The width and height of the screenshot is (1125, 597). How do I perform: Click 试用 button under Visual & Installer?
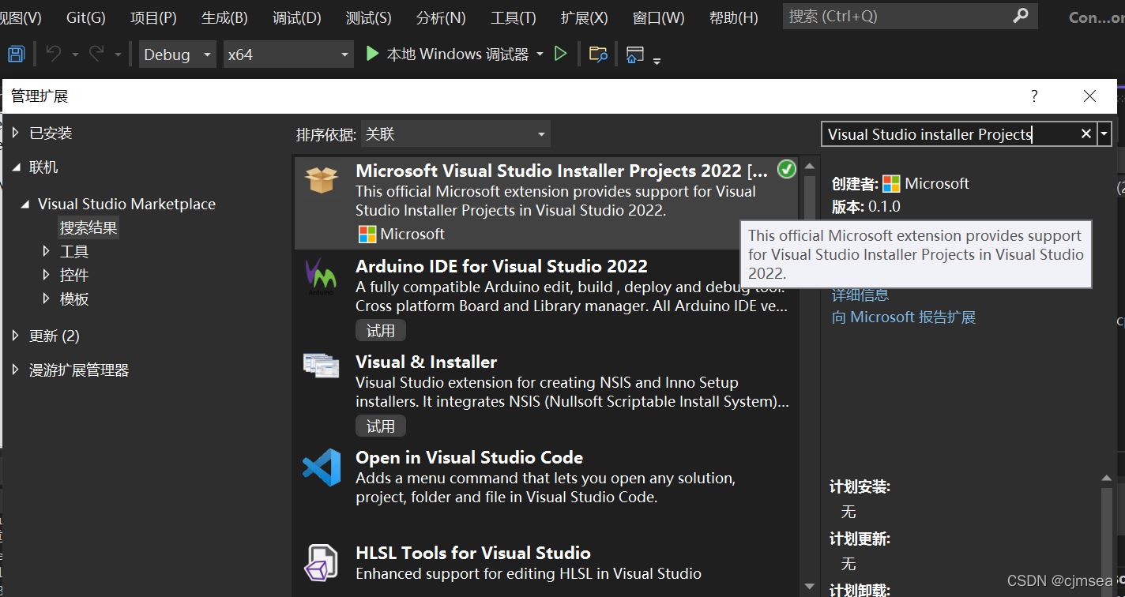[381, 426]
